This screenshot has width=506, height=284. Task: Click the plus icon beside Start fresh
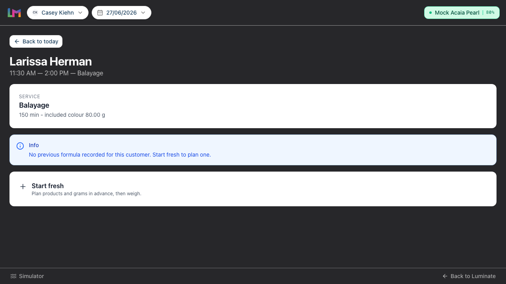click(23, 187)
